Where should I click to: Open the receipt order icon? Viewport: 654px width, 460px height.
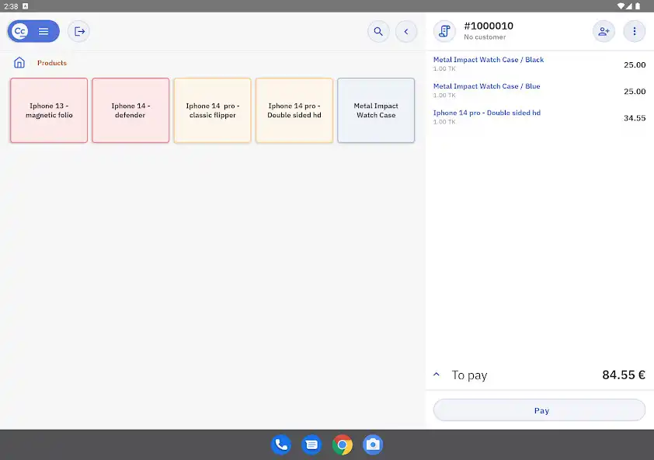click(444, 31)
